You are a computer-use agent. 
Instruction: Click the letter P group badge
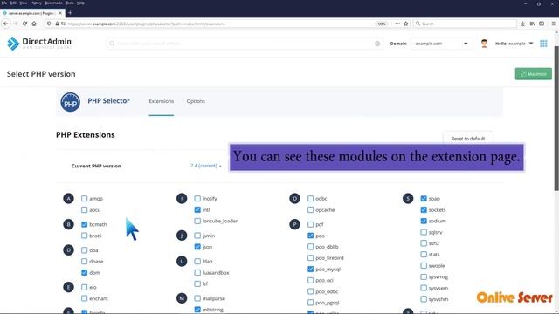tap(294, 224)
